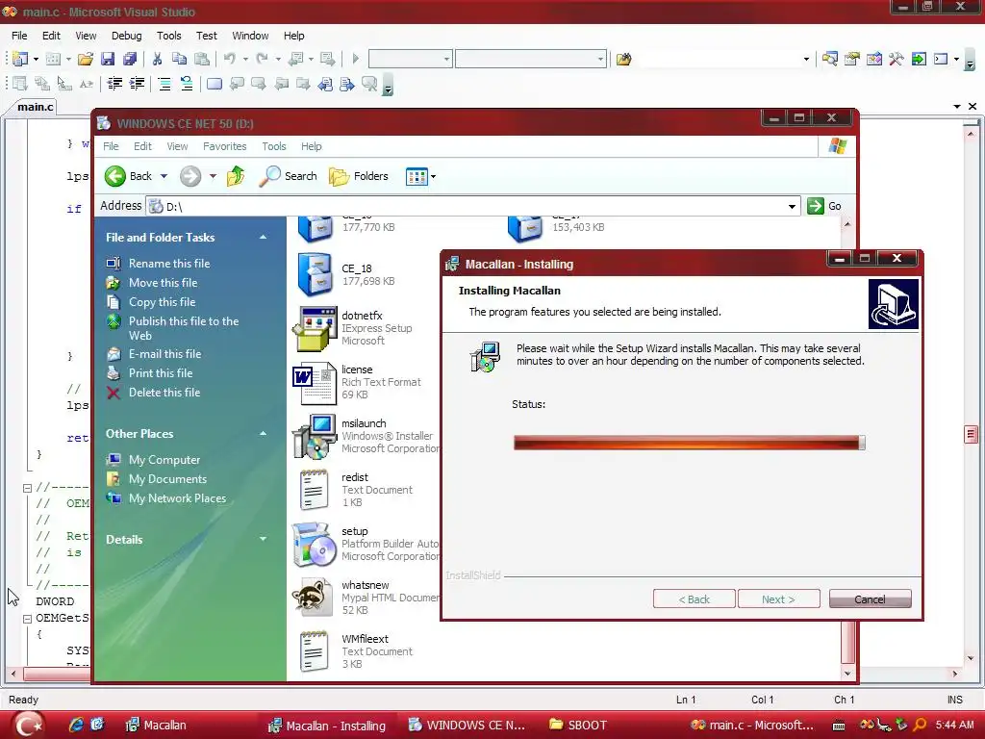The width and height of the screenshot is (985, 739).
Task: Expand the Details panel
Action: (x=264, y=539)
